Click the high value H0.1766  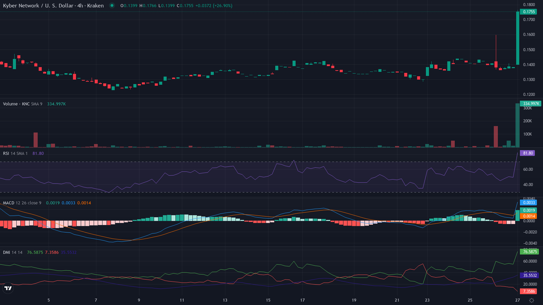pyautogui.click(x=149, y=5)
